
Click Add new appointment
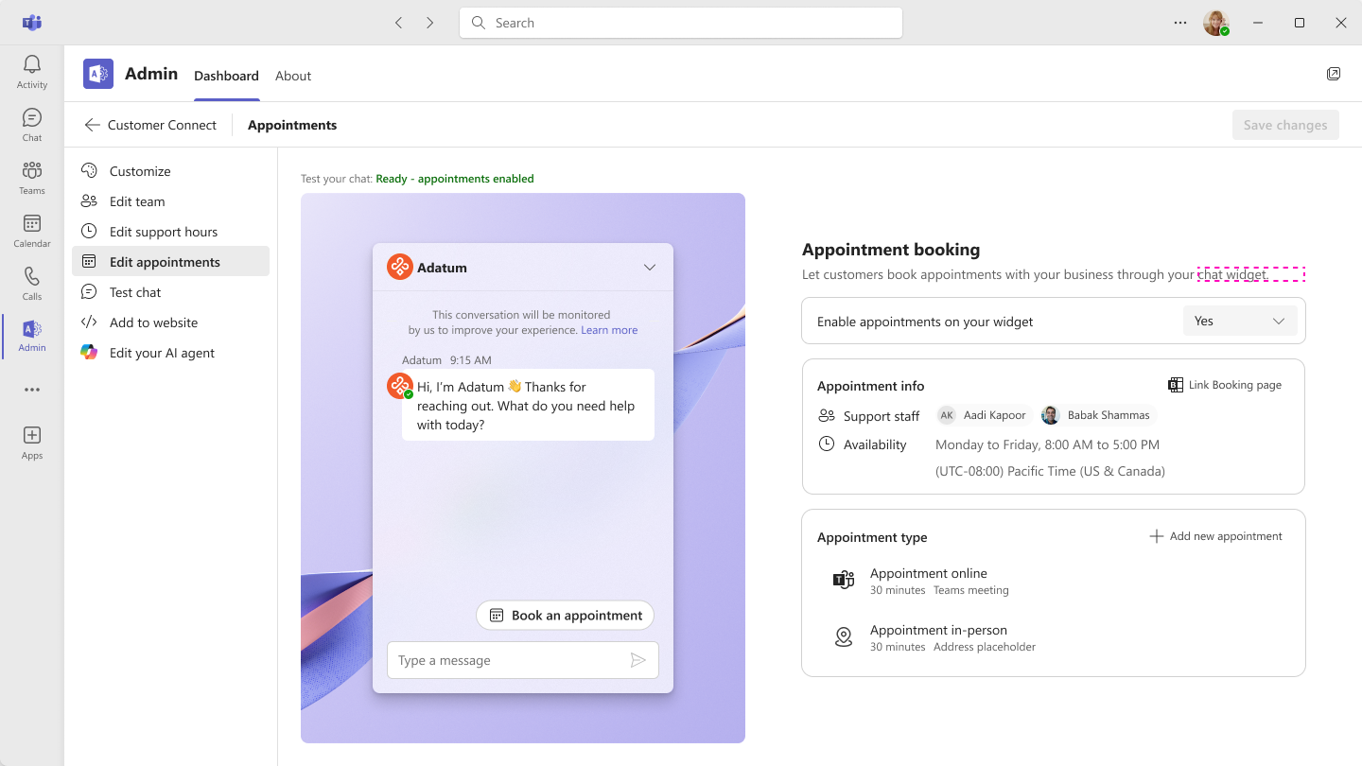click(1215, 536)
